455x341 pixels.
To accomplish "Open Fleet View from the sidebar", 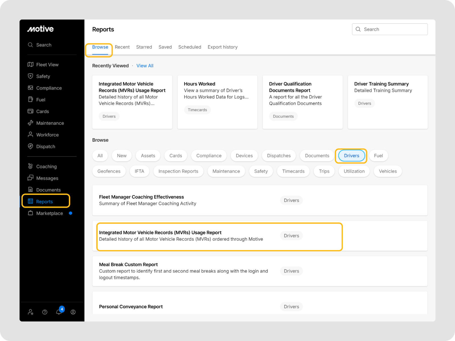I will [47, 65].
